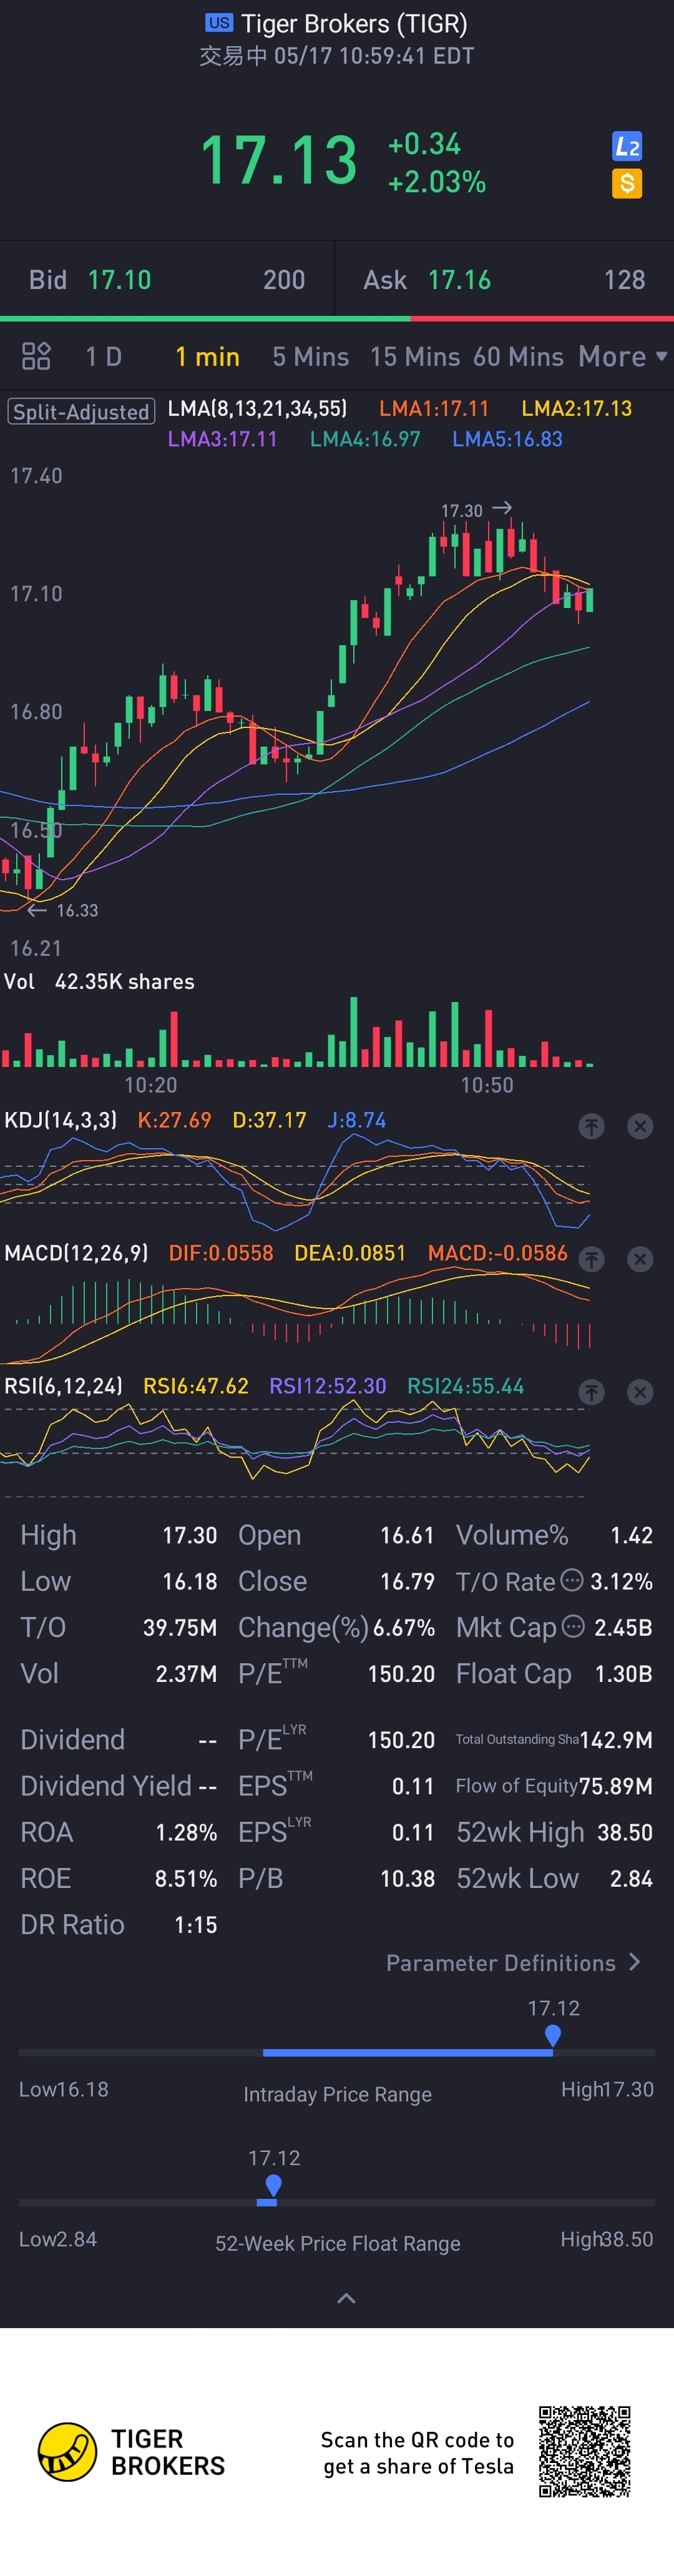This screenshot has width=674, height=2576.
Task: Open info icon next to T/O Rate
Action: (x=572, y=1580)
